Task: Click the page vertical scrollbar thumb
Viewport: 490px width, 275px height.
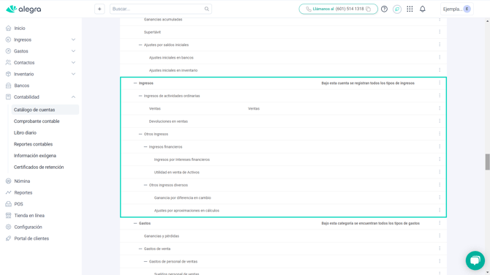Action: [x=487, y=162]
